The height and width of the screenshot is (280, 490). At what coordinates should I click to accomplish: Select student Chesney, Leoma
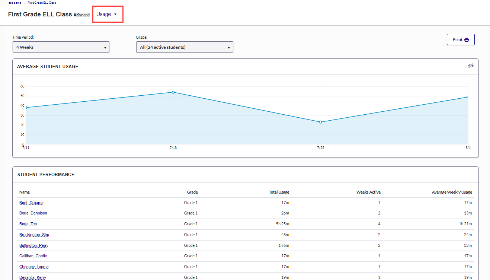tap(34, 267)
